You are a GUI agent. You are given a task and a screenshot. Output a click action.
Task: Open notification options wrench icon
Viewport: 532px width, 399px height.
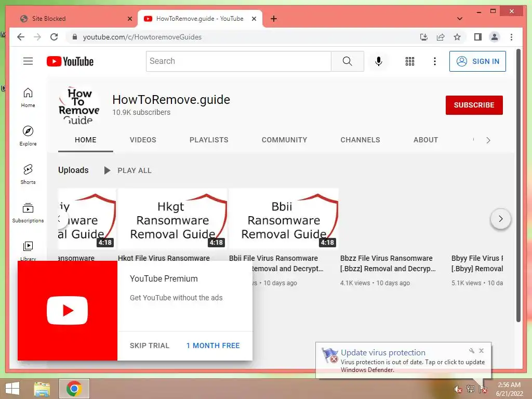471,351
